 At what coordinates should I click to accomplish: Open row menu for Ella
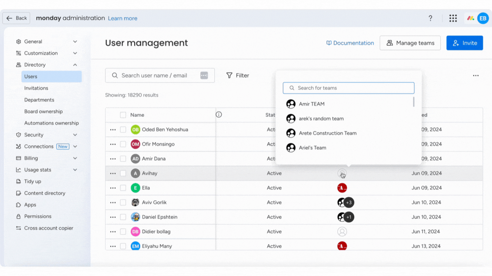(x=113, y=188)
